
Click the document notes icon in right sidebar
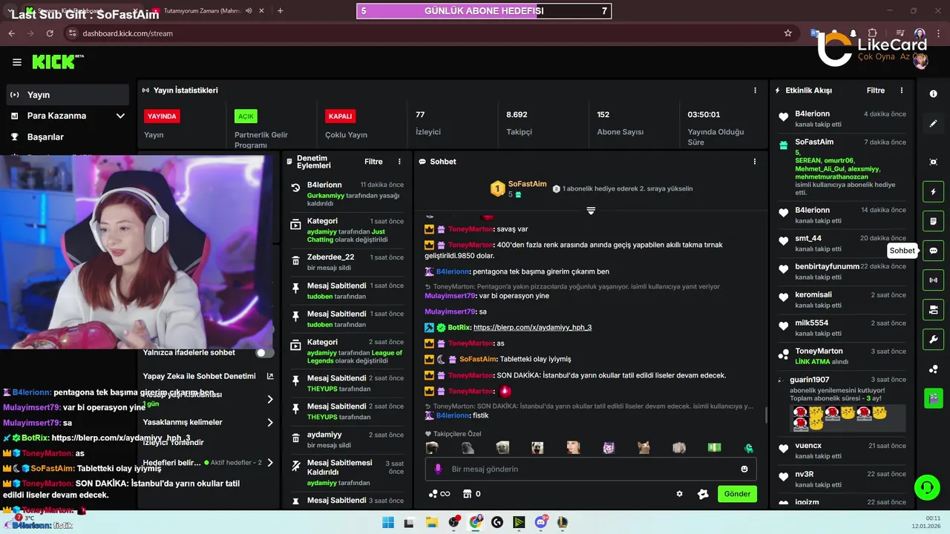pyautogui.click(x=933, y=221)
